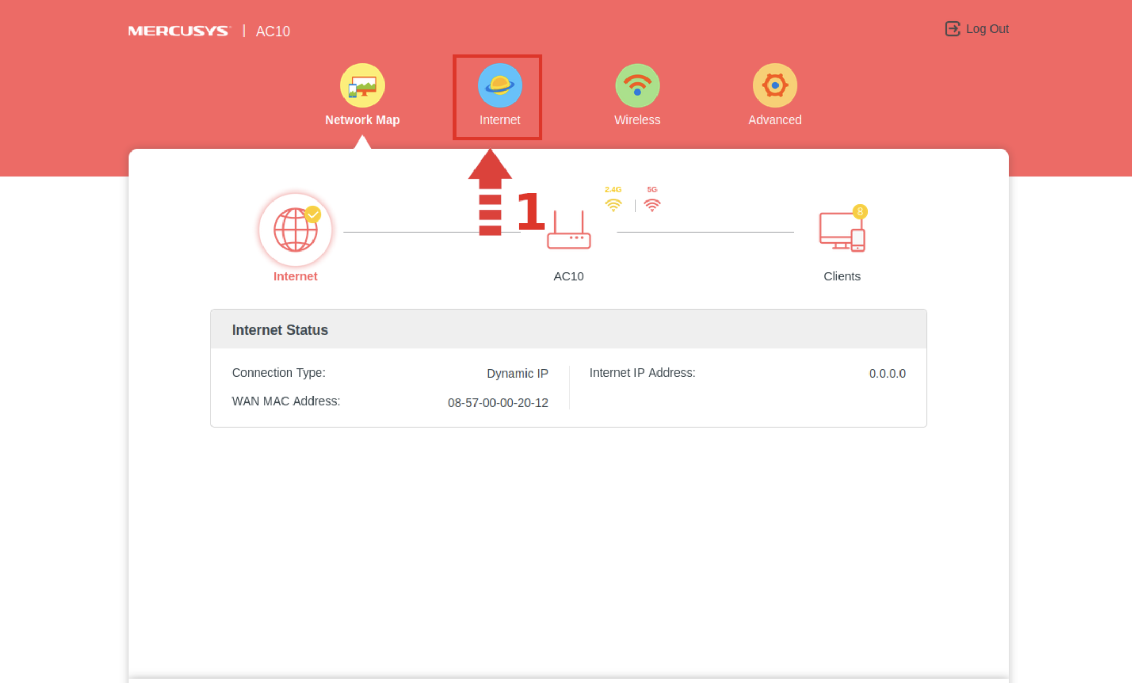Click the Log Out arrow icon
Viewport: 1132px width, 683px height.
pyautogui.click(x=952, y=29)
